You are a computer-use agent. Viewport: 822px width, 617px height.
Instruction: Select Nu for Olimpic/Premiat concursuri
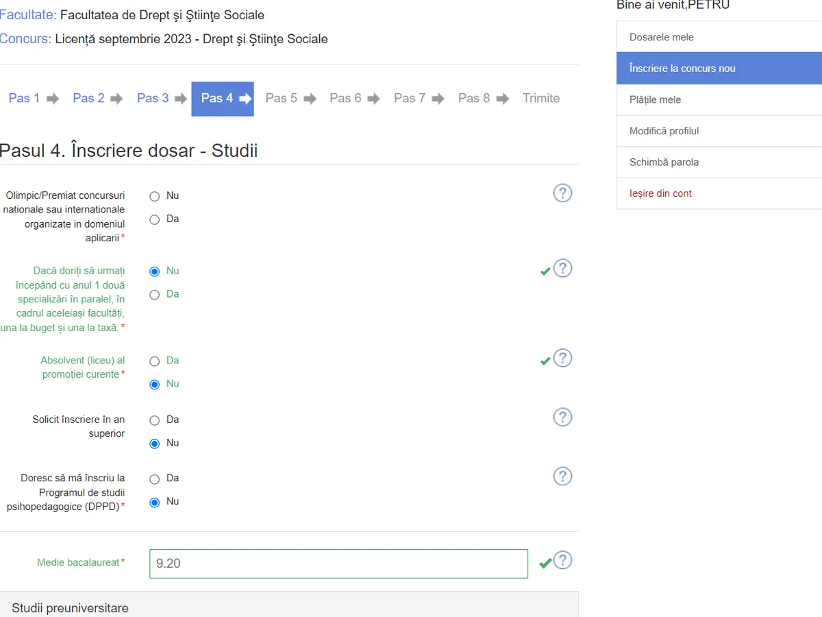pyautogui.click(x=155, y=196)
